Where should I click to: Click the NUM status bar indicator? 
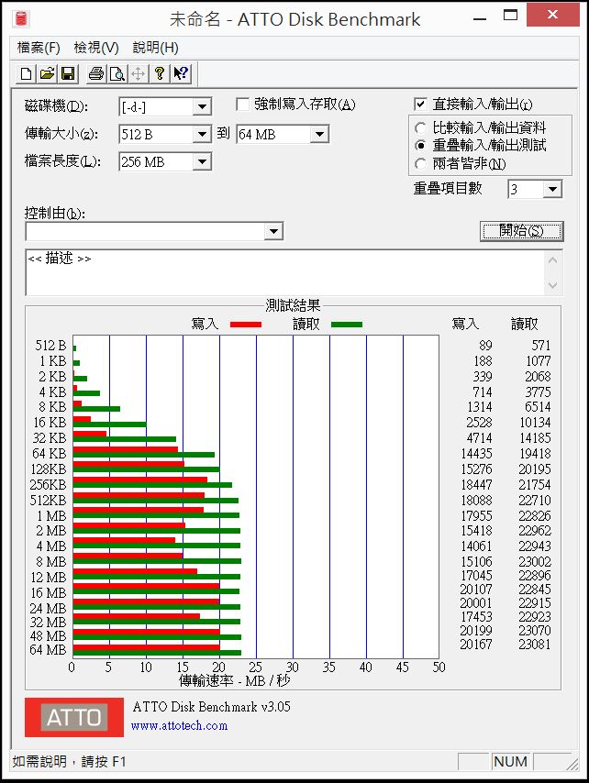[x=511, y=762]
